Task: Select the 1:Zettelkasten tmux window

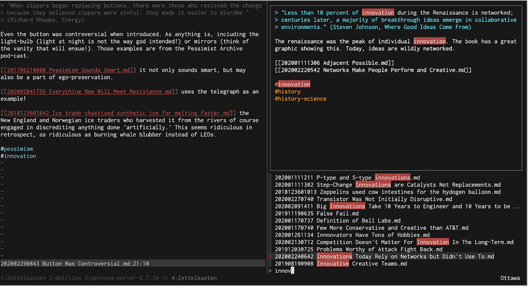Action: pyautogui.click(x=23, y=278)
